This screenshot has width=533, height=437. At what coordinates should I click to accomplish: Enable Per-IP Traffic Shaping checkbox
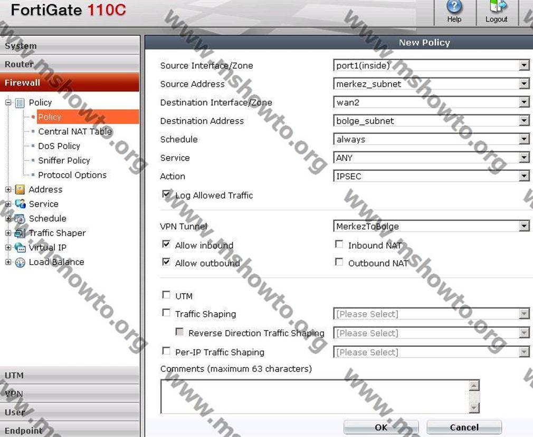(166, 351)
